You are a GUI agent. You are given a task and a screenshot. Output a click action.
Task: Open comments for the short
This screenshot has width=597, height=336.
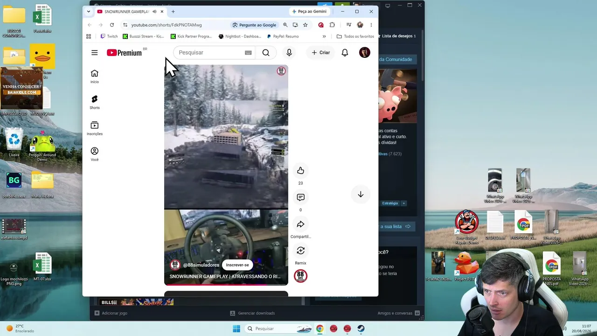point(300,197)
